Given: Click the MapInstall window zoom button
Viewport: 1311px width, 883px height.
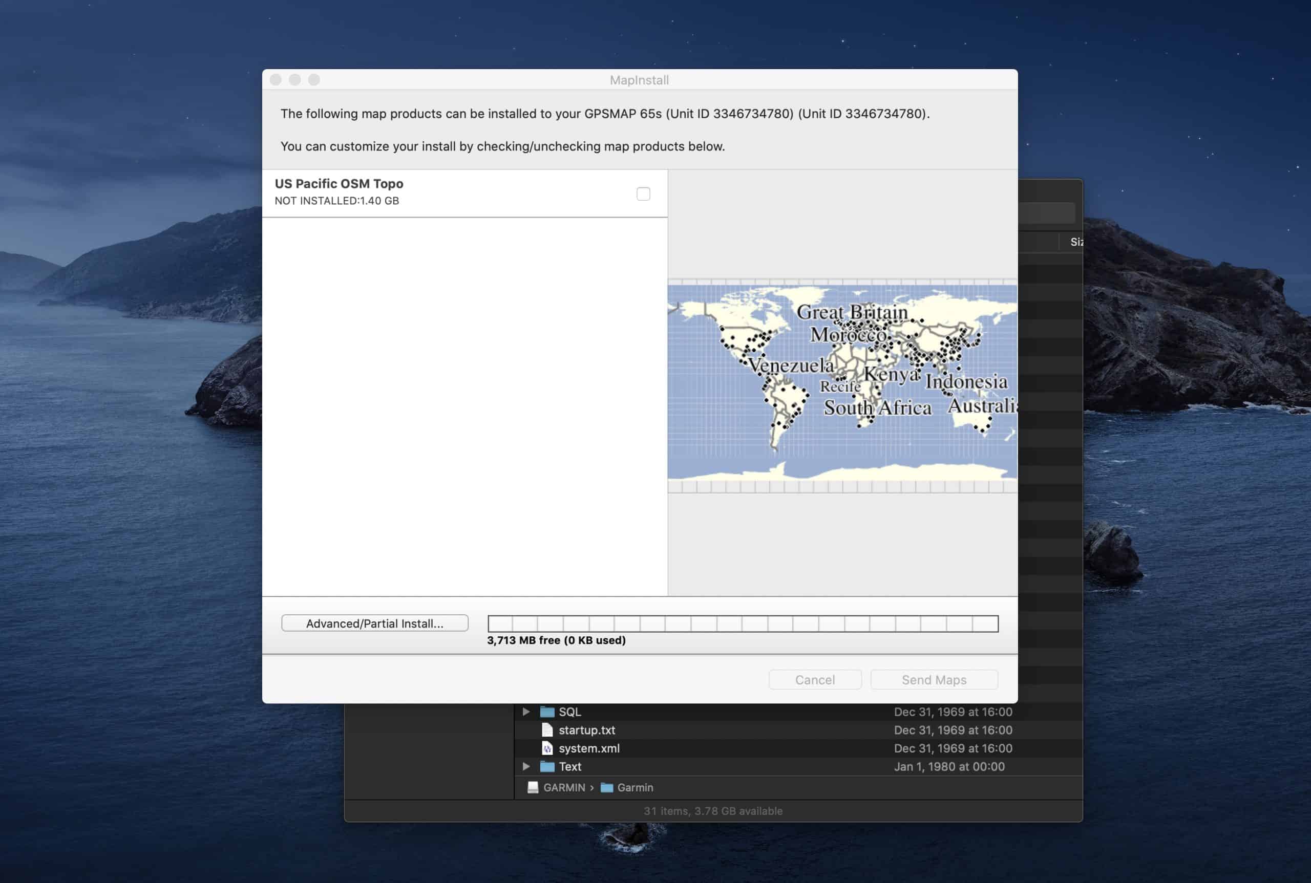Looking at the screenshot, I should 314,80.
